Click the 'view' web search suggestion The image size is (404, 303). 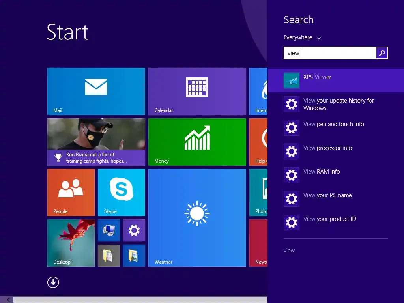point(289,251)
